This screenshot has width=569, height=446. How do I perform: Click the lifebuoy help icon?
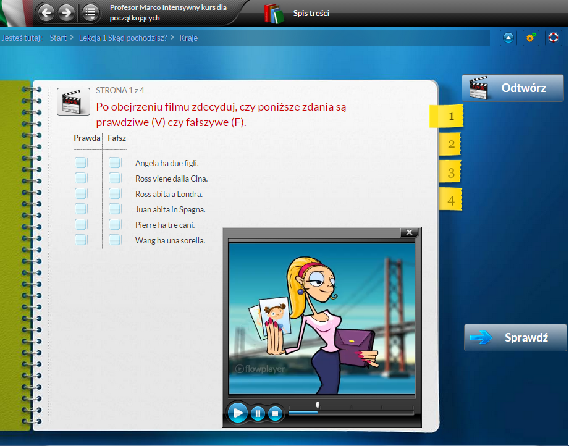[x=553, y=38]
